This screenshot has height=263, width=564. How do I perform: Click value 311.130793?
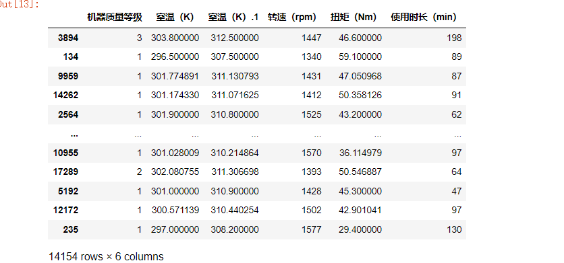[235, 77]
